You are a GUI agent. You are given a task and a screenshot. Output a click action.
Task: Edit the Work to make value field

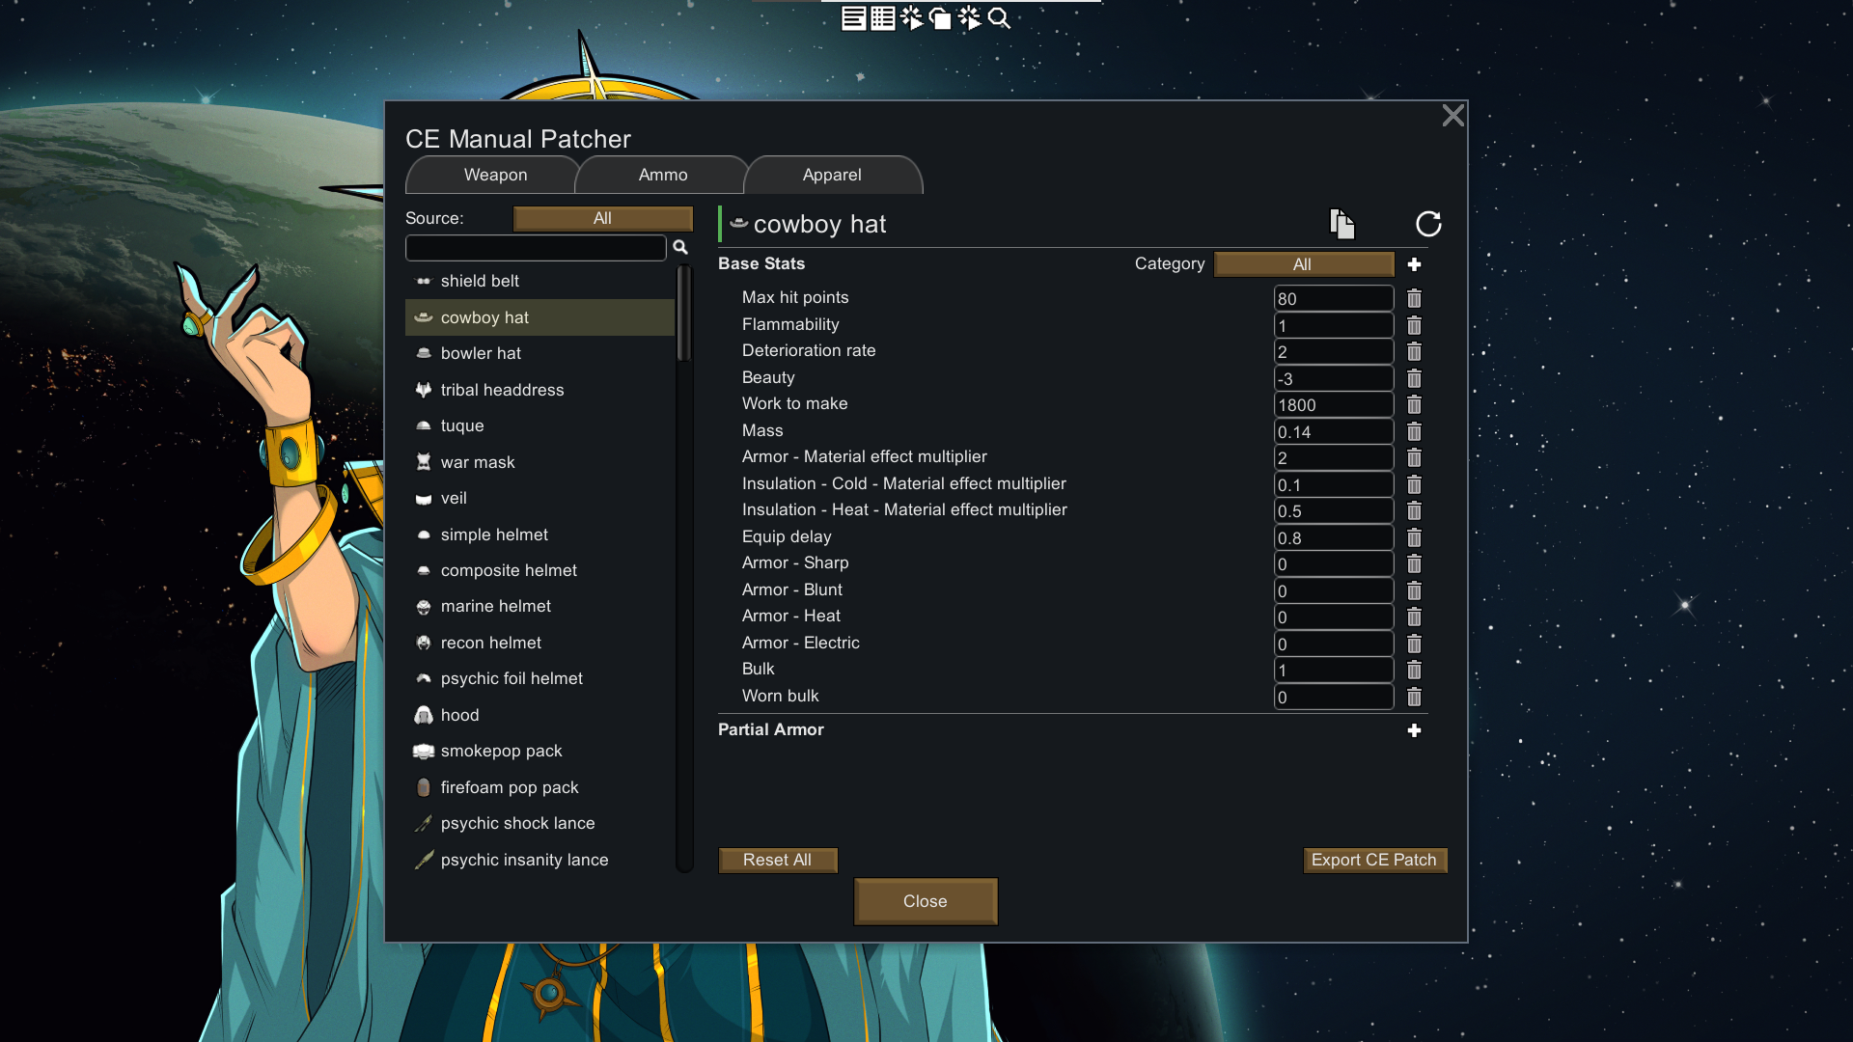(1334, 404)
